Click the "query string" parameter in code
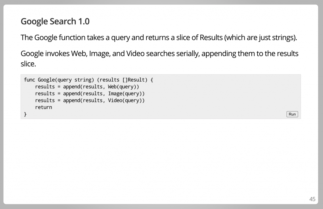This screenshot has height=209, width=323. click(74, 80)
